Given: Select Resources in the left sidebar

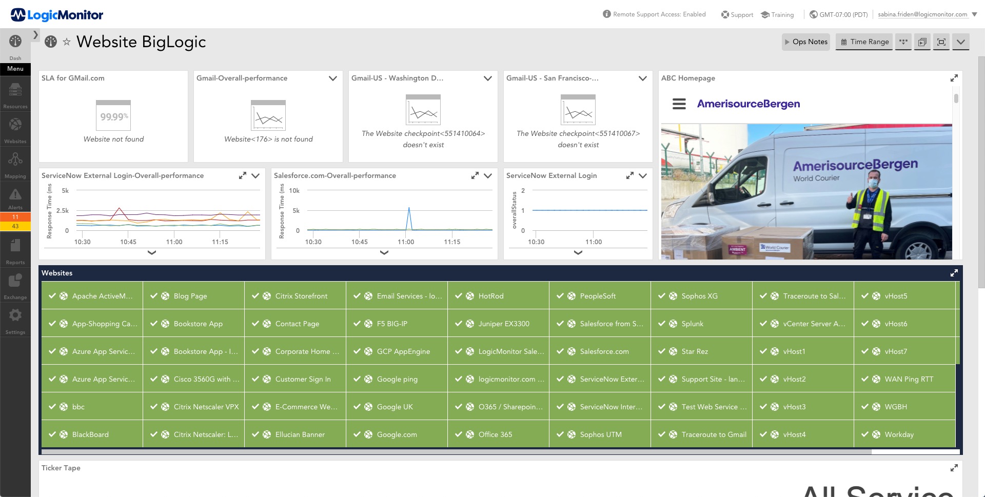Looking at the screenshot, I should 15,95.
